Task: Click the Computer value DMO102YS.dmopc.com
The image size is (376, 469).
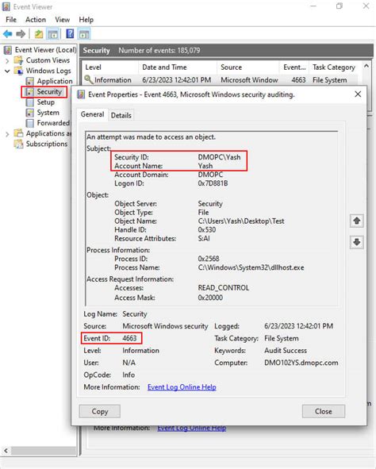Action: point(301,363)
